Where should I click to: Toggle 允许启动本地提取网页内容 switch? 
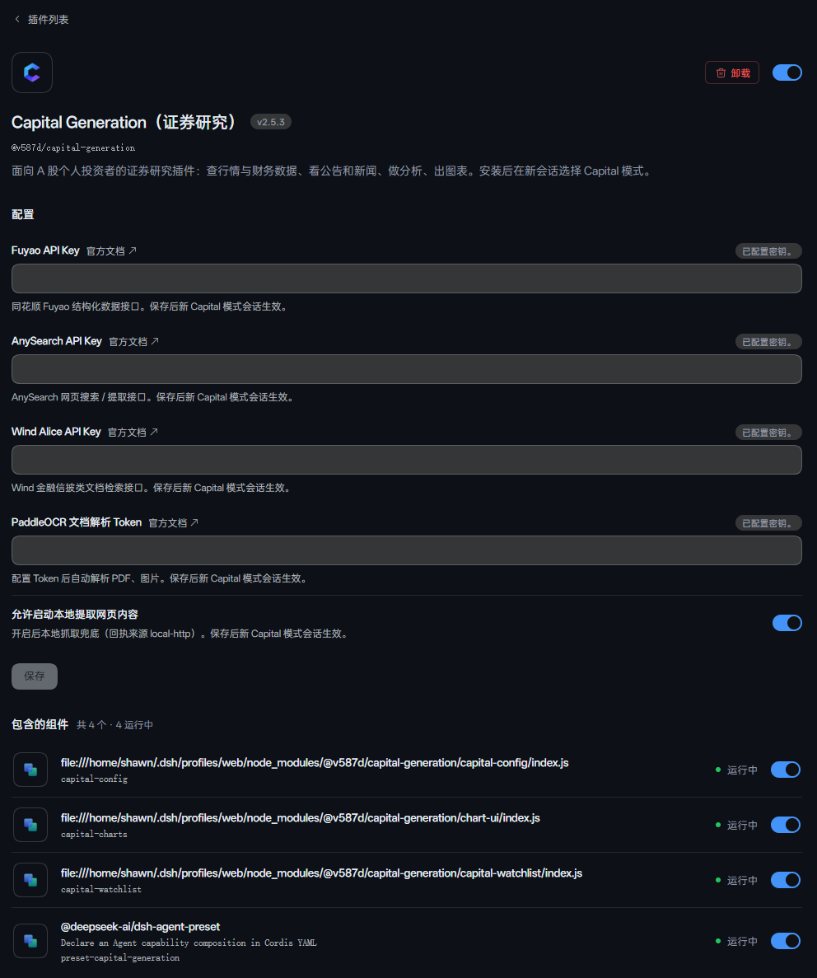tap(787, 623)
